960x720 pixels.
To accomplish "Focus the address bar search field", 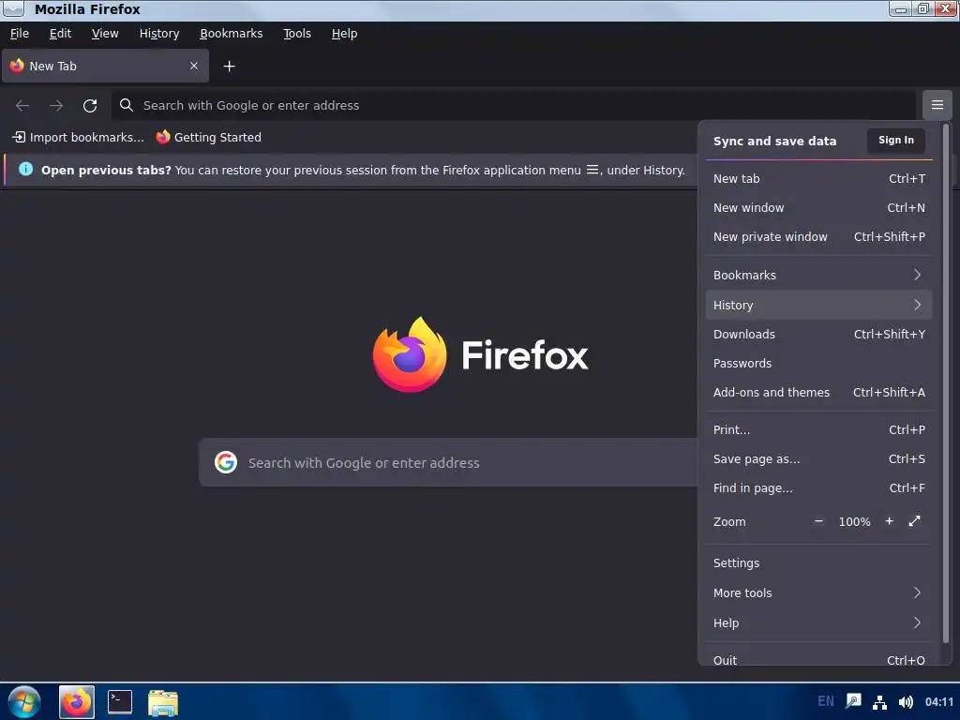I will click(x=513, y=105).
